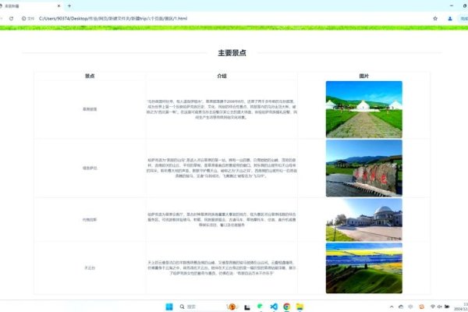
Task: Expand the system tray hidden icons chevron
Action: coord(392,307)
